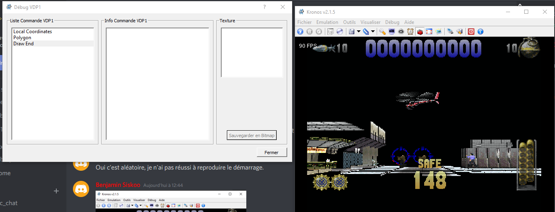Click the USB stick backup manager icon
Image resolution: width=555 pixels, height=212 pixels.
(450, 32)
